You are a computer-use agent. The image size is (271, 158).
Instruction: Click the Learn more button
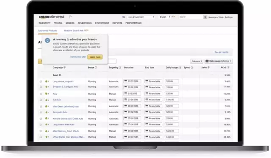[95, 57]
